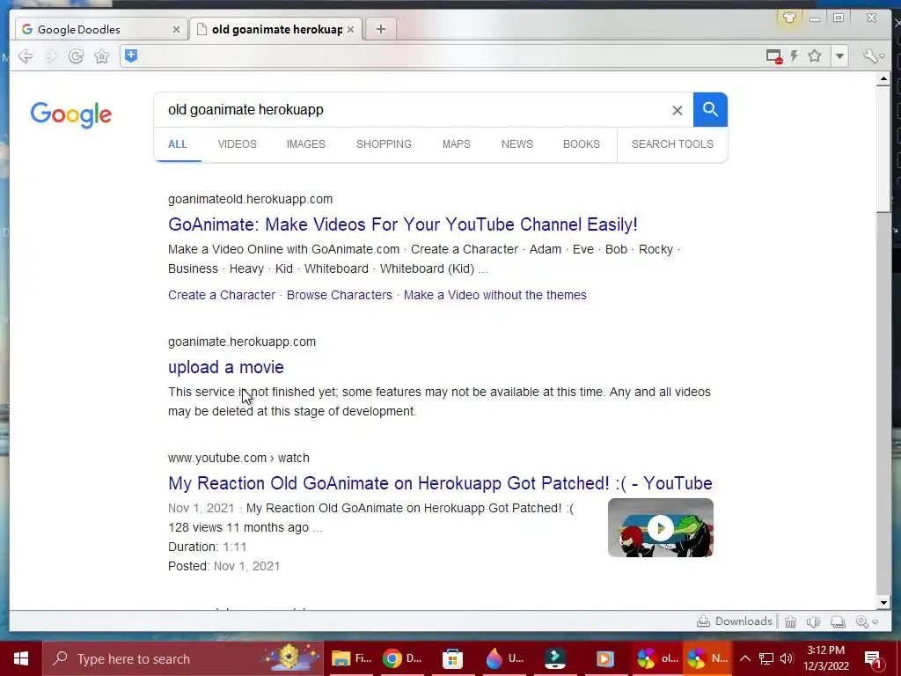Open Make a Video without the themes link

click(494, 295)
